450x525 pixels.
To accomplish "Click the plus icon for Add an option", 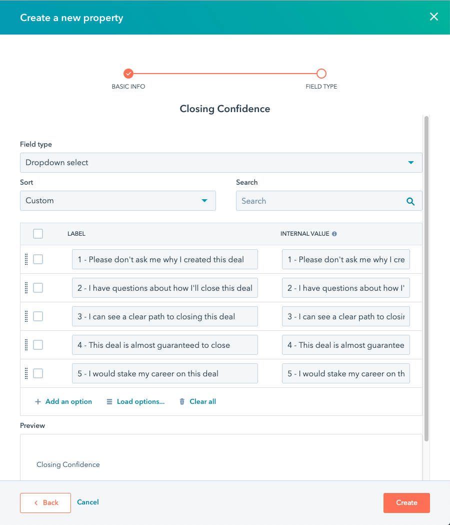I will pyautogui.click(x=38, y=401).
